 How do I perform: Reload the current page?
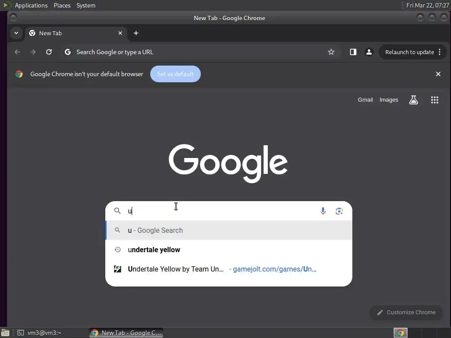(x=49, y=52)
